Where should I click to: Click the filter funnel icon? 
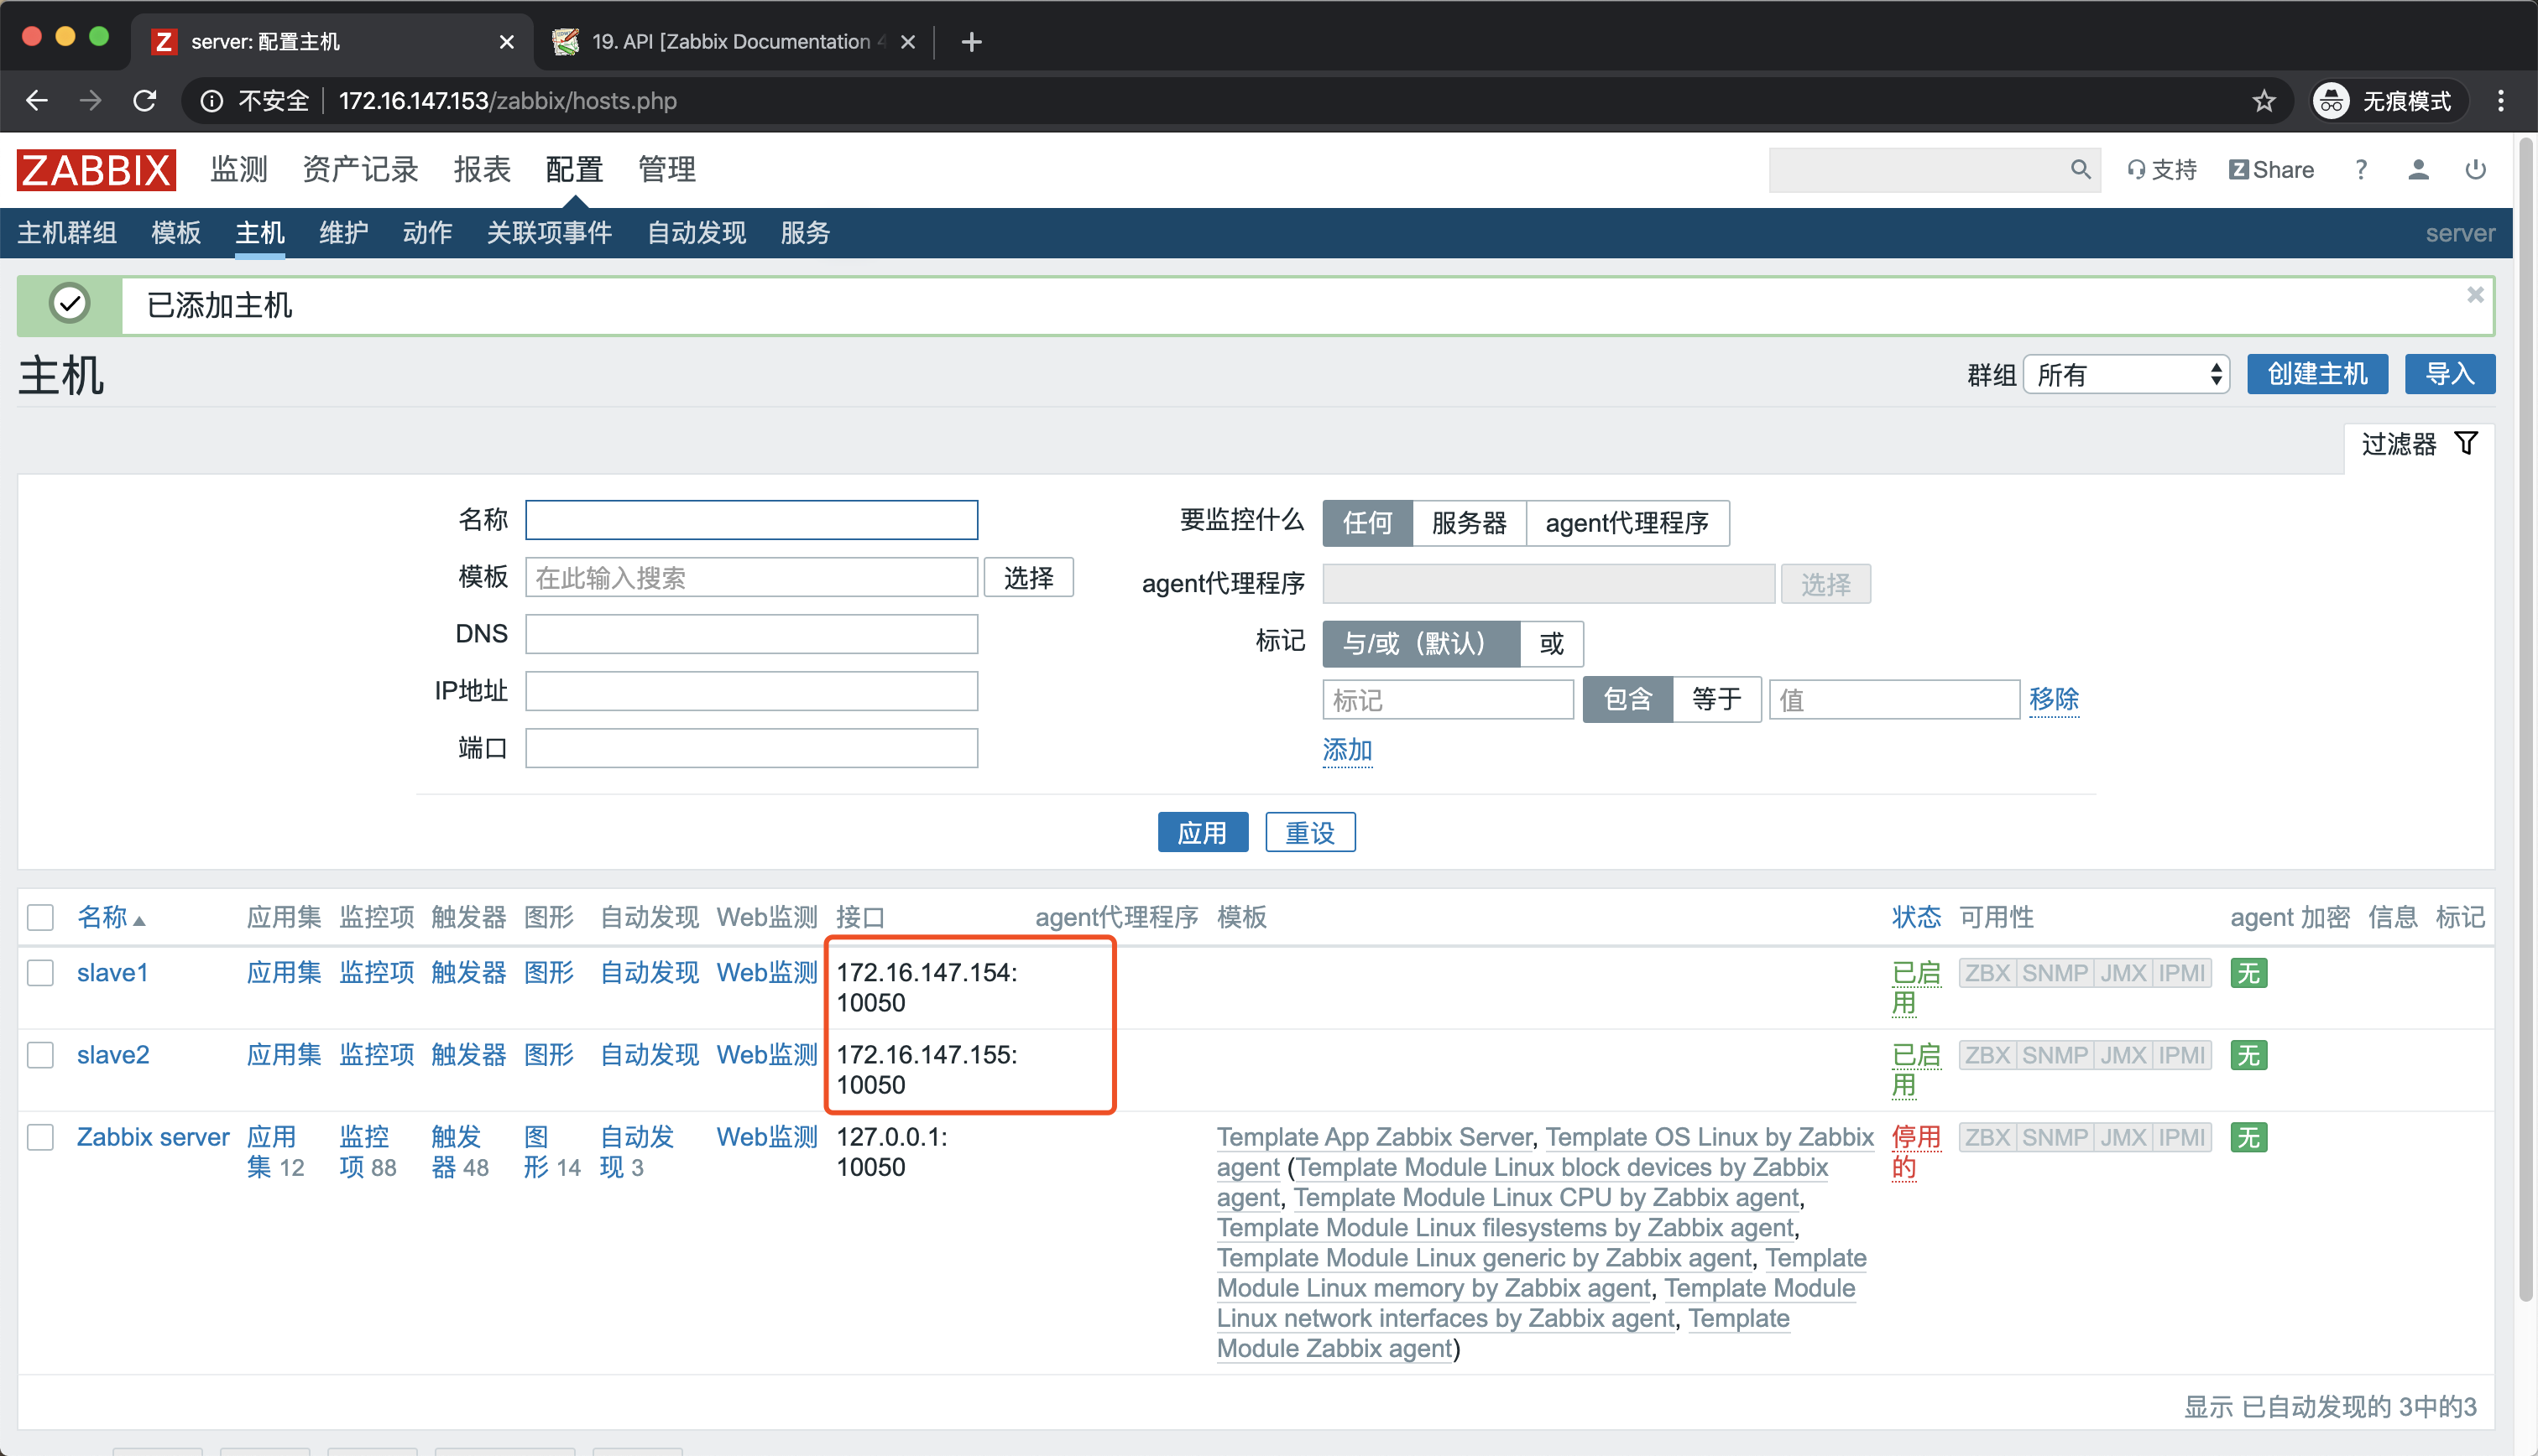point(2467,443)
